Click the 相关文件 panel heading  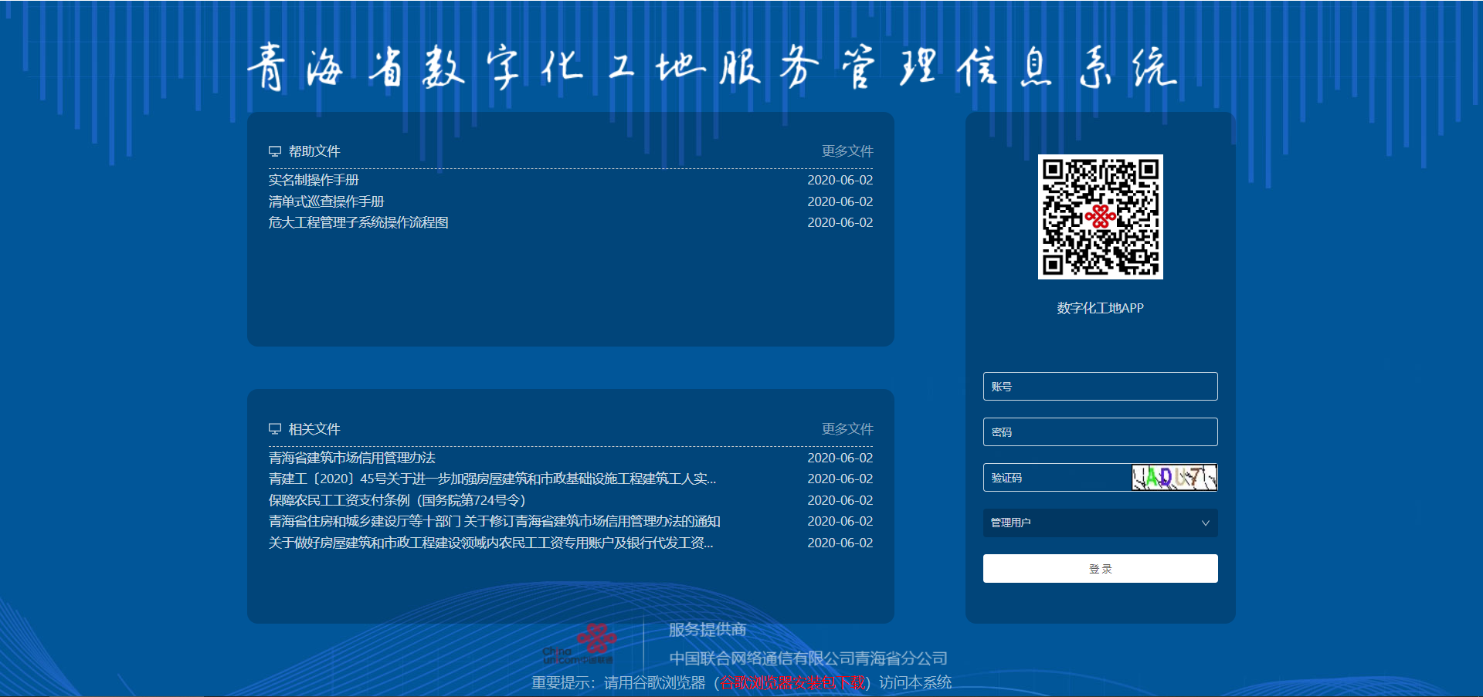pos(314,429)
